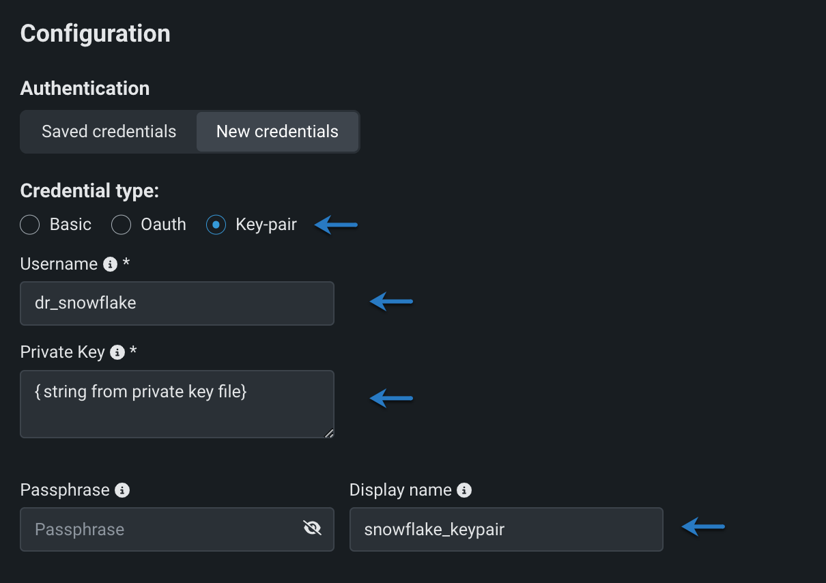
Task: Click the Username field containing dr_snowflake
Action: (x=177, y=303)
